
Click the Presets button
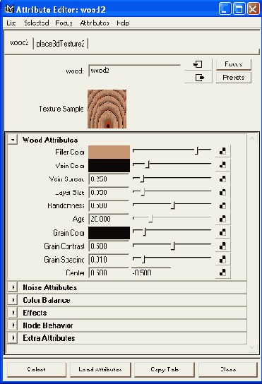(234, 78)
